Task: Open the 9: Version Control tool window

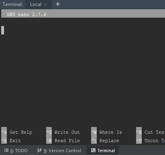Action: tap(59, 151)
